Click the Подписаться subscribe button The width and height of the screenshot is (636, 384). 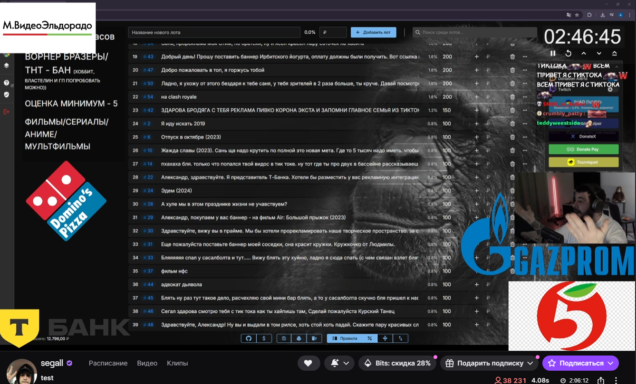[x=580, y=363]
